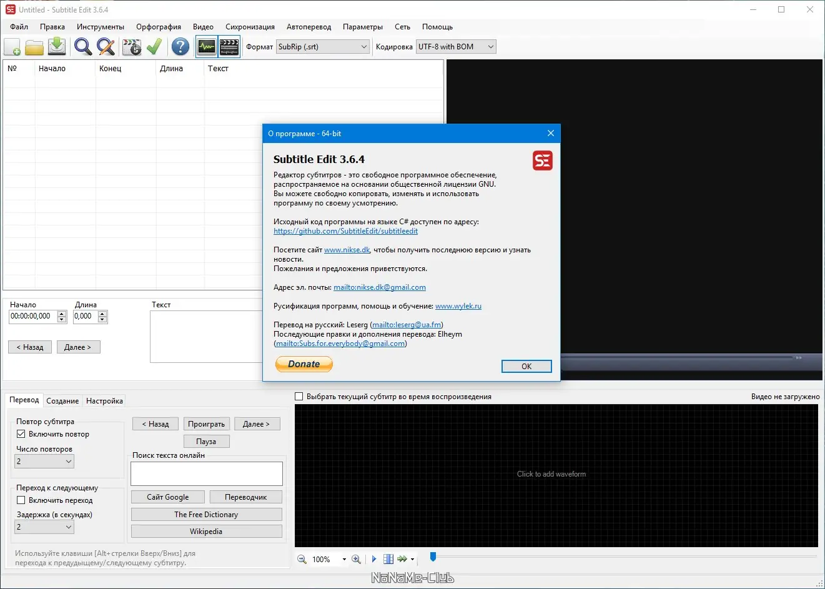Open the Инструменты menu
Viewport: 825px width, 589px height.
pos(101,27)
